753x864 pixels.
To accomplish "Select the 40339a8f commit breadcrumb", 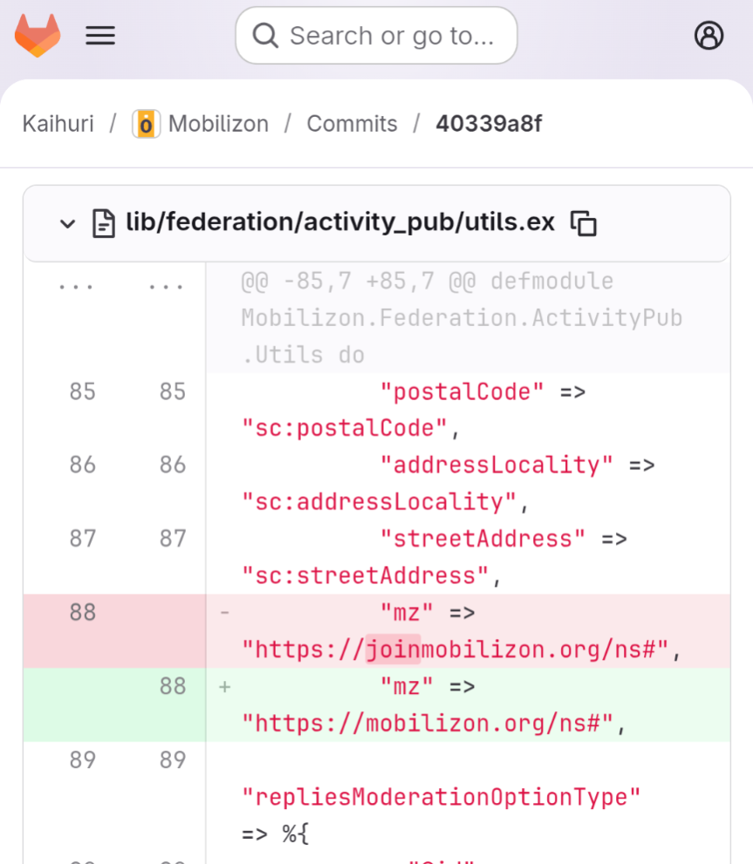I will click(x=489, y=124).
